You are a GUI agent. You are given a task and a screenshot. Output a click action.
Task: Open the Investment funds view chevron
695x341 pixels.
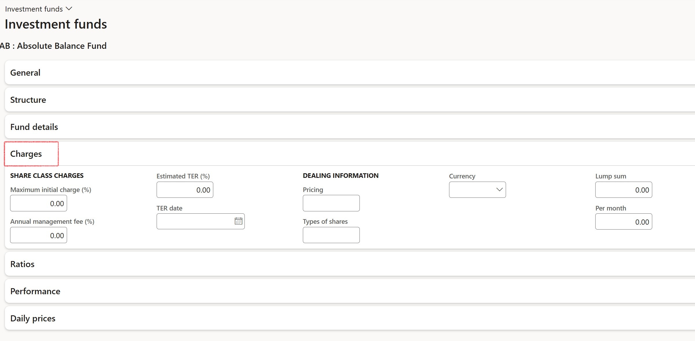69,9
